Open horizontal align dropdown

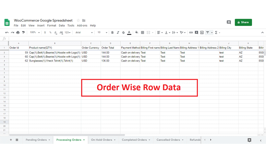tap(160, 32)
